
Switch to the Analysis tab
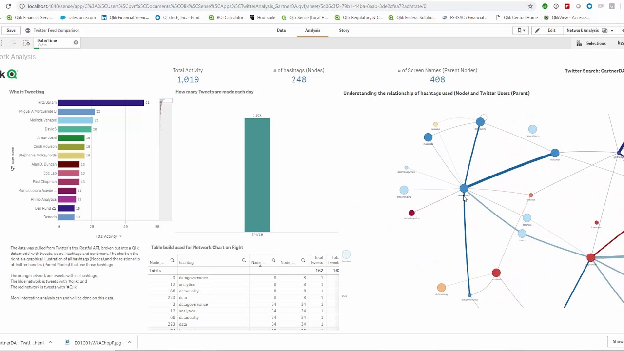point(312,30)
